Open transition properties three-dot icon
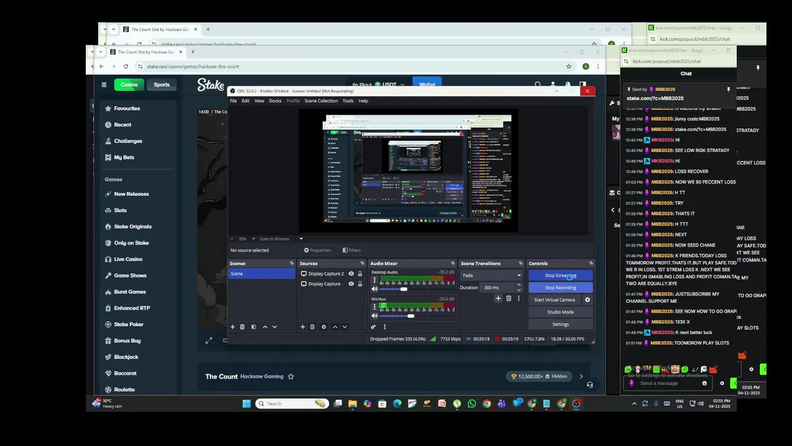The image size is (792, 446). (x=519, y=299)
